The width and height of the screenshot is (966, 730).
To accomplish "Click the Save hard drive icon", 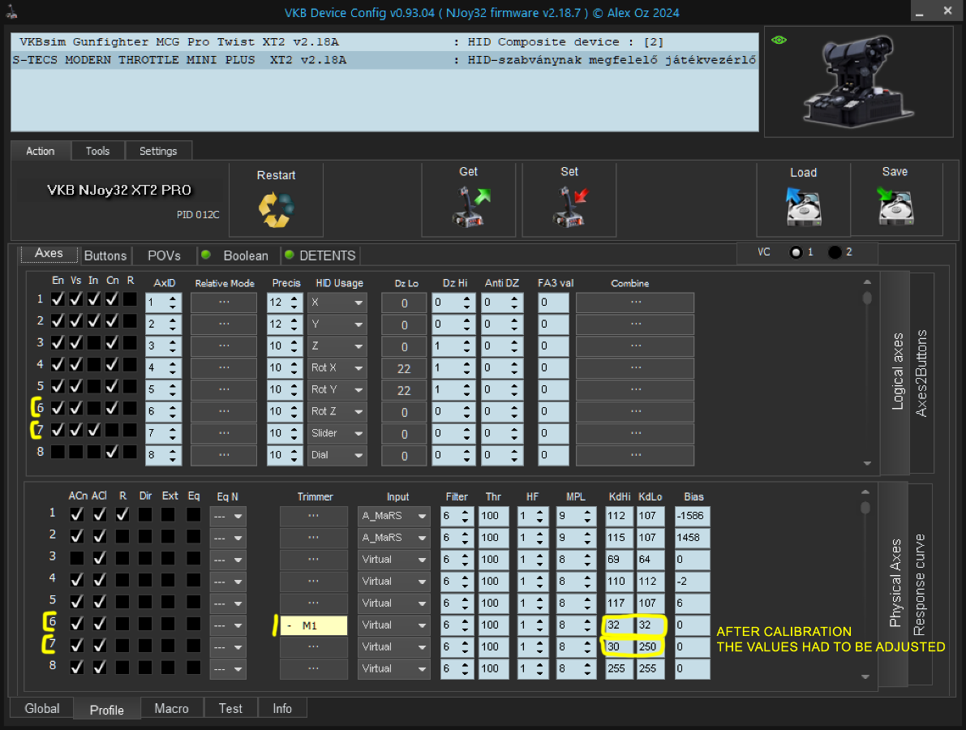I will point(895,206).
